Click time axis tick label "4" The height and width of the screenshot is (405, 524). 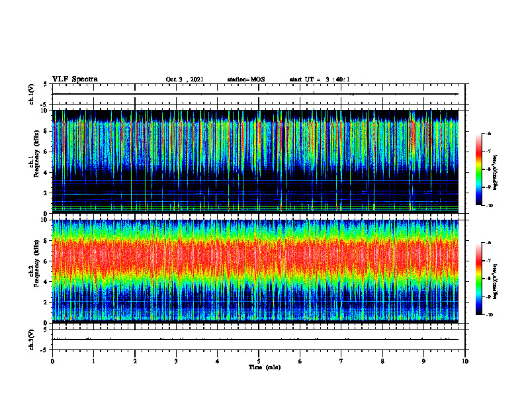pyautogui.click(x=218, y=361)
